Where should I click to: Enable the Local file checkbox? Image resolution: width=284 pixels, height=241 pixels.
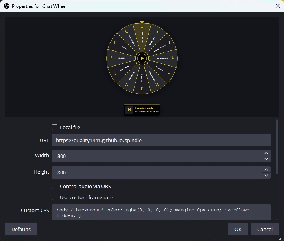point(55,127)
